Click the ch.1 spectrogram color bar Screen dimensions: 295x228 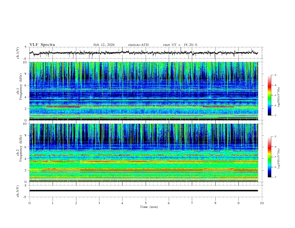[x=269, y=95]
